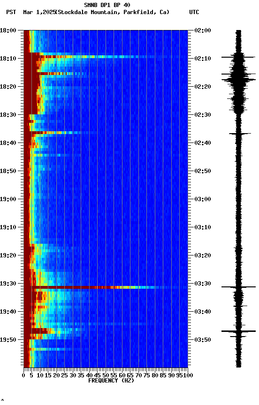
Task: Click the '03:50' UTC time label
Action: (203, 340)
